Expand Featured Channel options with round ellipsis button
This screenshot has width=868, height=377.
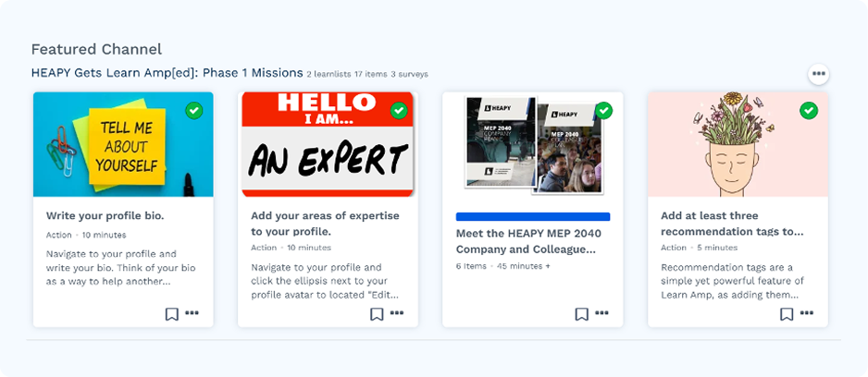click(x=818, y=74)
